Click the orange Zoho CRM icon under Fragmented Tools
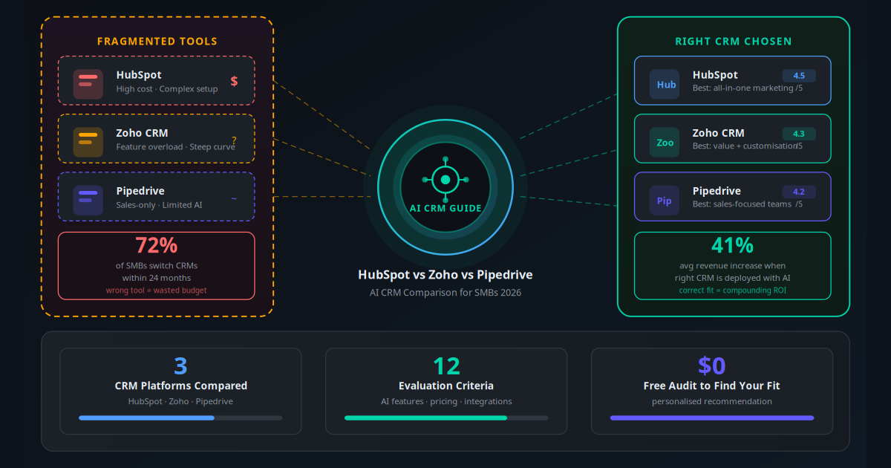891x468 pixels. click(88, 142)
